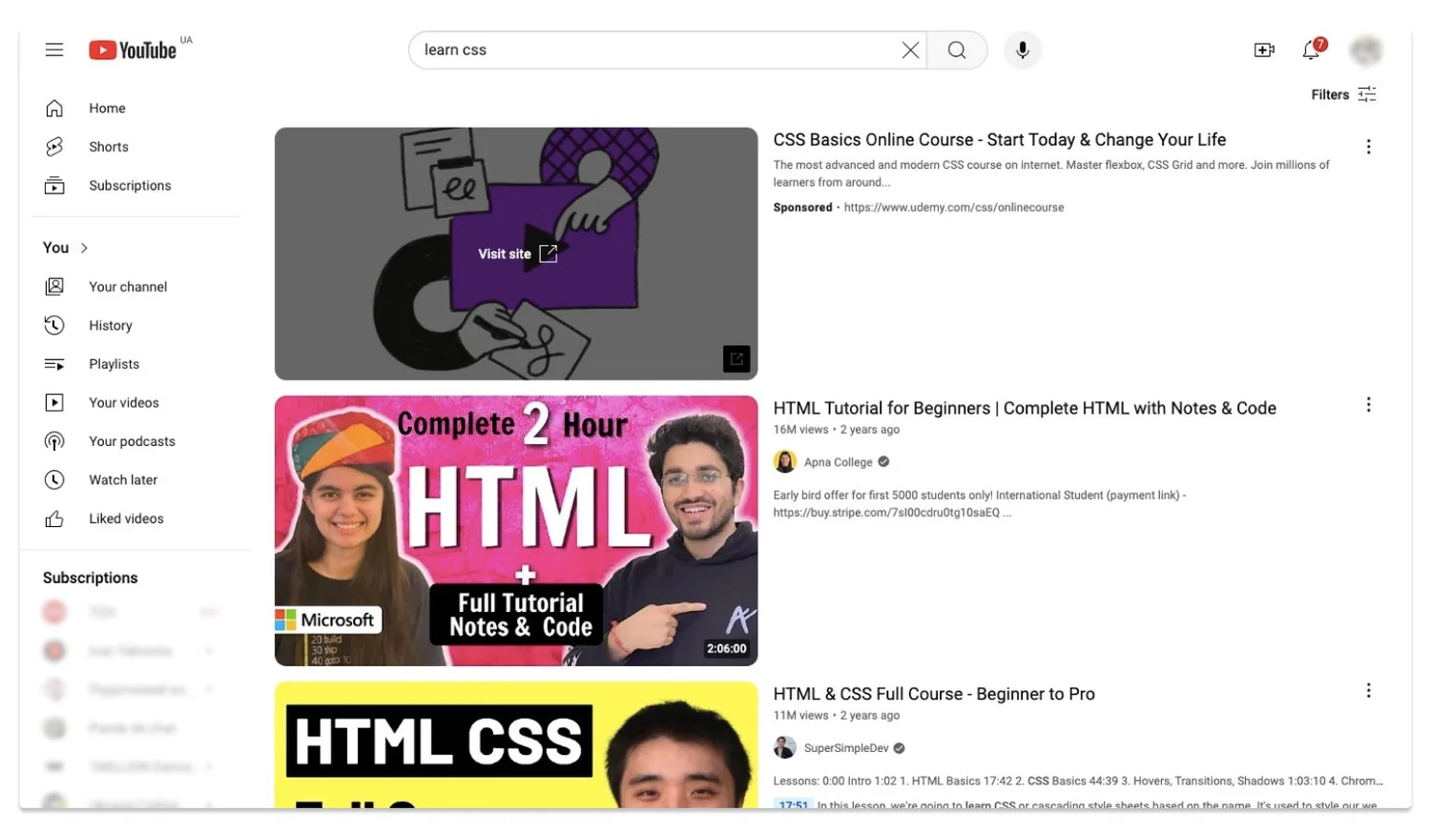View your Liked videos

[x=125, y=518]
